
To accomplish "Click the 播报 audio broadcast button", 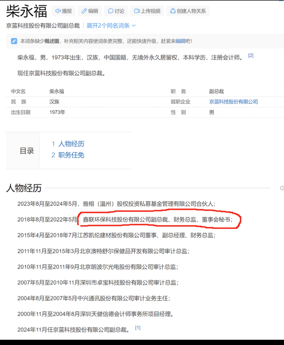I will click(x=63, y=11).
